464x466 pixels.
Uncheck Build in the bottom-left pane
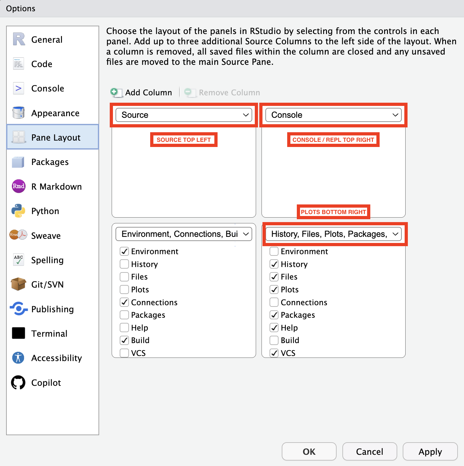(x=125, y=340)
